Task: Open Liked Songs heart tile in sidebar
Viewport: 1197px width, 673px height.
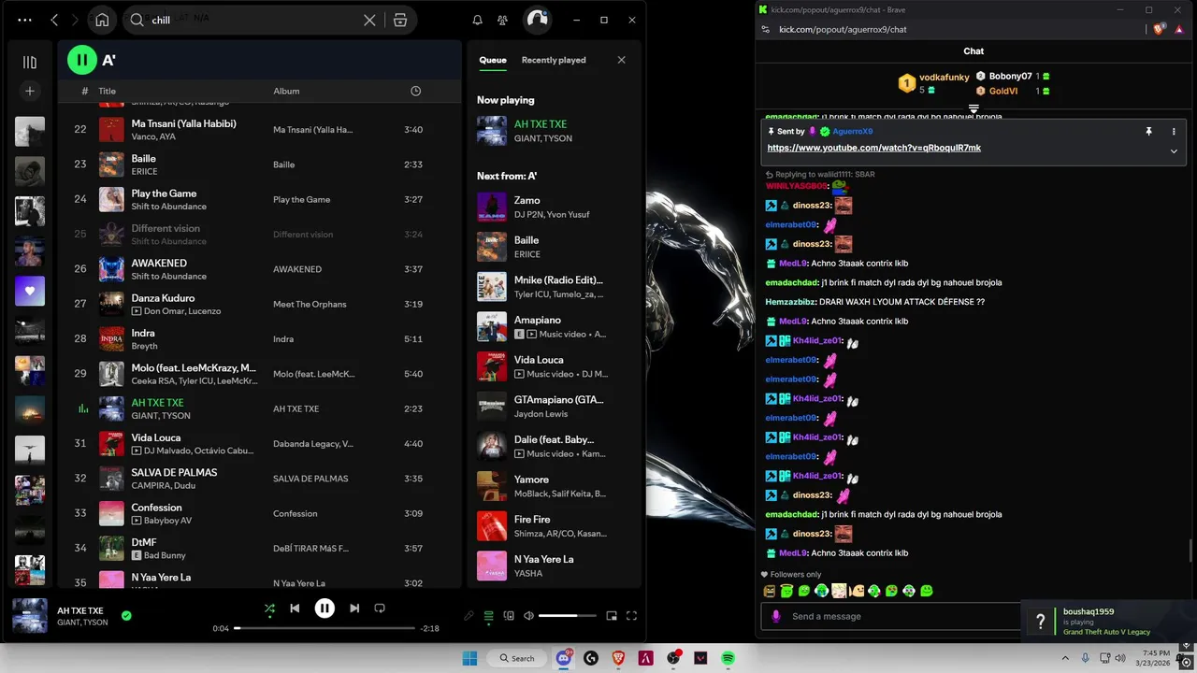Action: pyautogui.click(x=30, y=291)
